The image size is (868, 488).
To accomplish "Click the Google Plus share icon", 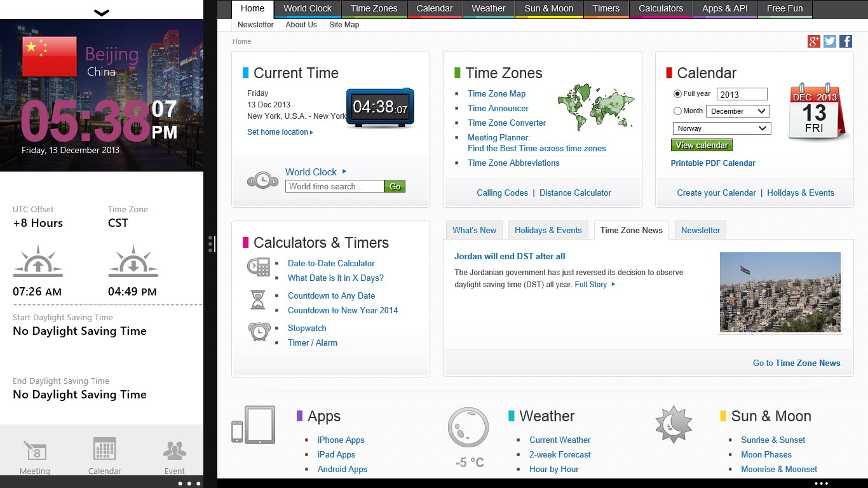I will 813,41.
